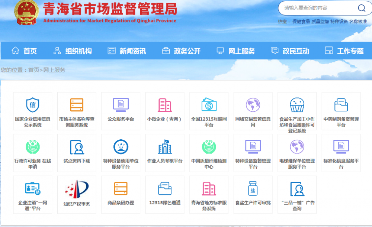
Task: Click the 特种设备 hot search link
Action: [339, 22]
